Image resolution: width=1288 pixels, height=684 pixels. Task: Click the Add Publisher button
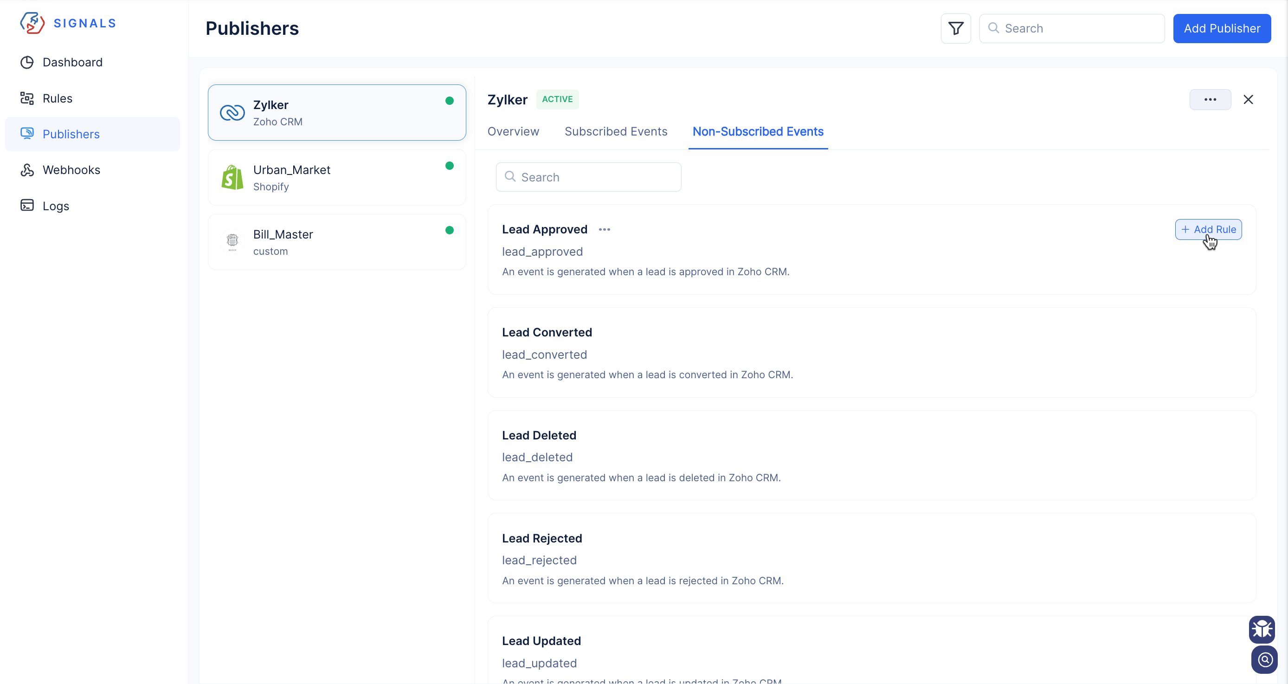[x=1222, y=28]
